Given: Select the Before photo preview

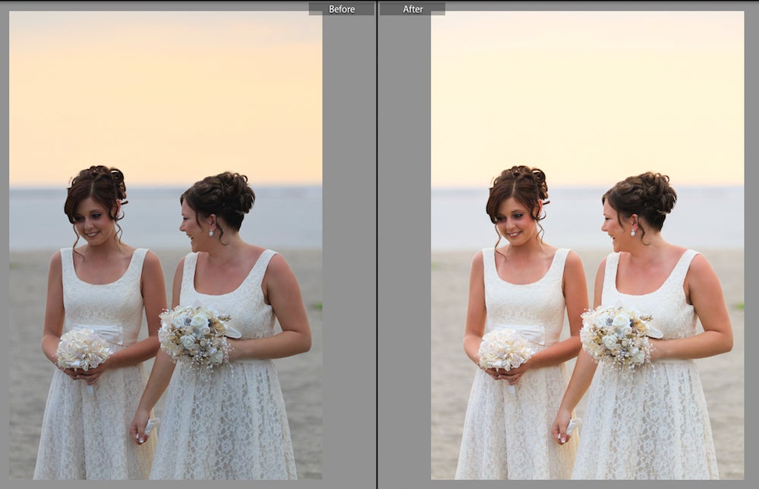Looking at the screenshot, I should 165,245.
